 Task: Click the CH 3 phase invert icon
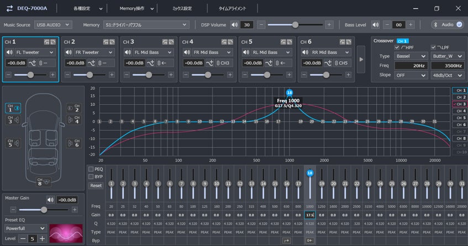(151, 63)
